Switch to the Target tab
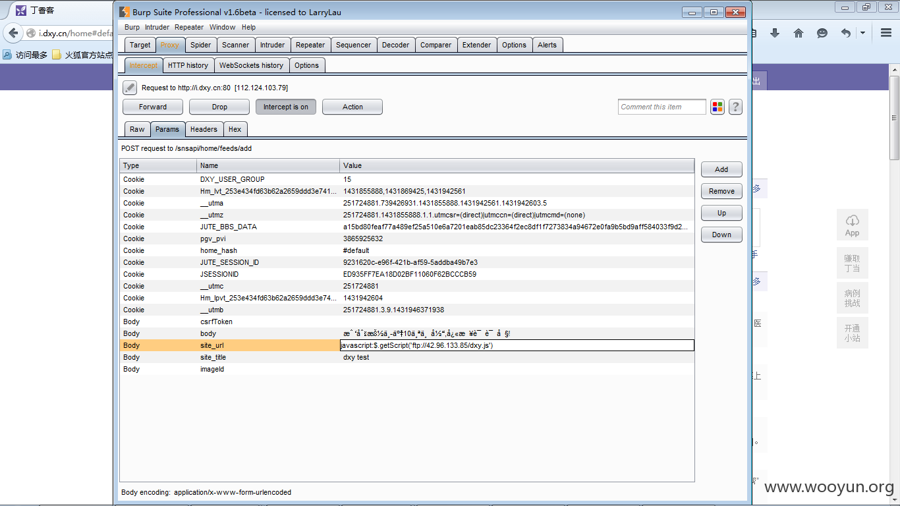Viewport: 900px width, 506px height. [140, 45]
